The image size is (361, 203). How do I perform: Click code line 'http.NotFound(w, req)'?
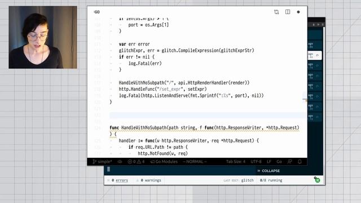click(162, 153)
